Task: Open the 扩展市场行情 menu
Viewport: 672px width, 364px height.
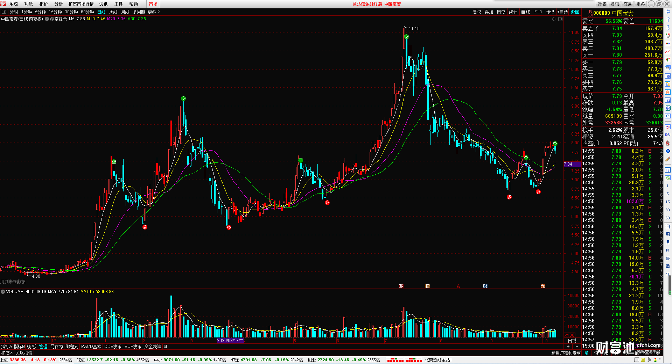Action: tap(81, 4)
